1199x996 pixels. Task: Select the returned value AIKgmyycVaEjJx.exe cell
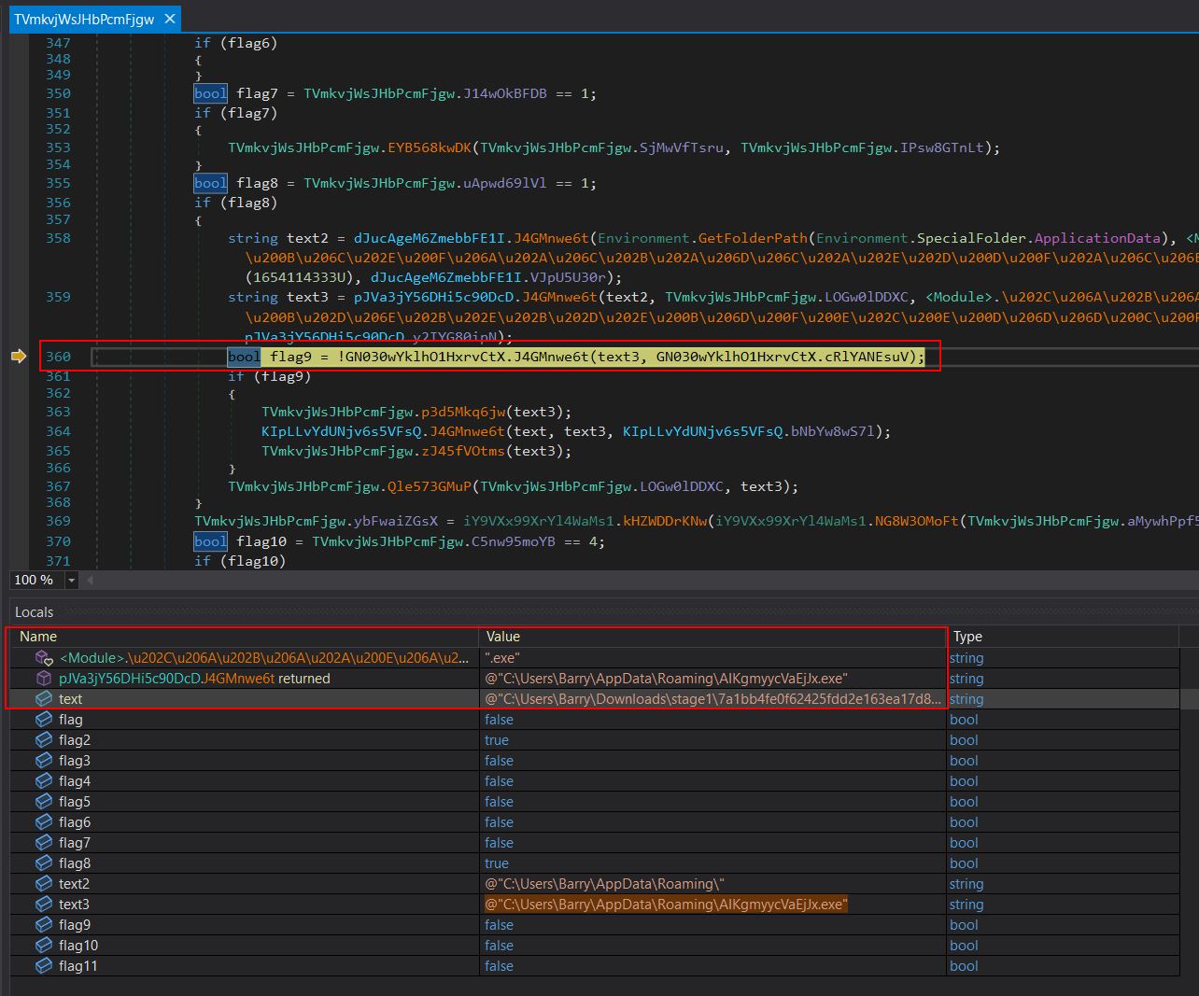712,679
